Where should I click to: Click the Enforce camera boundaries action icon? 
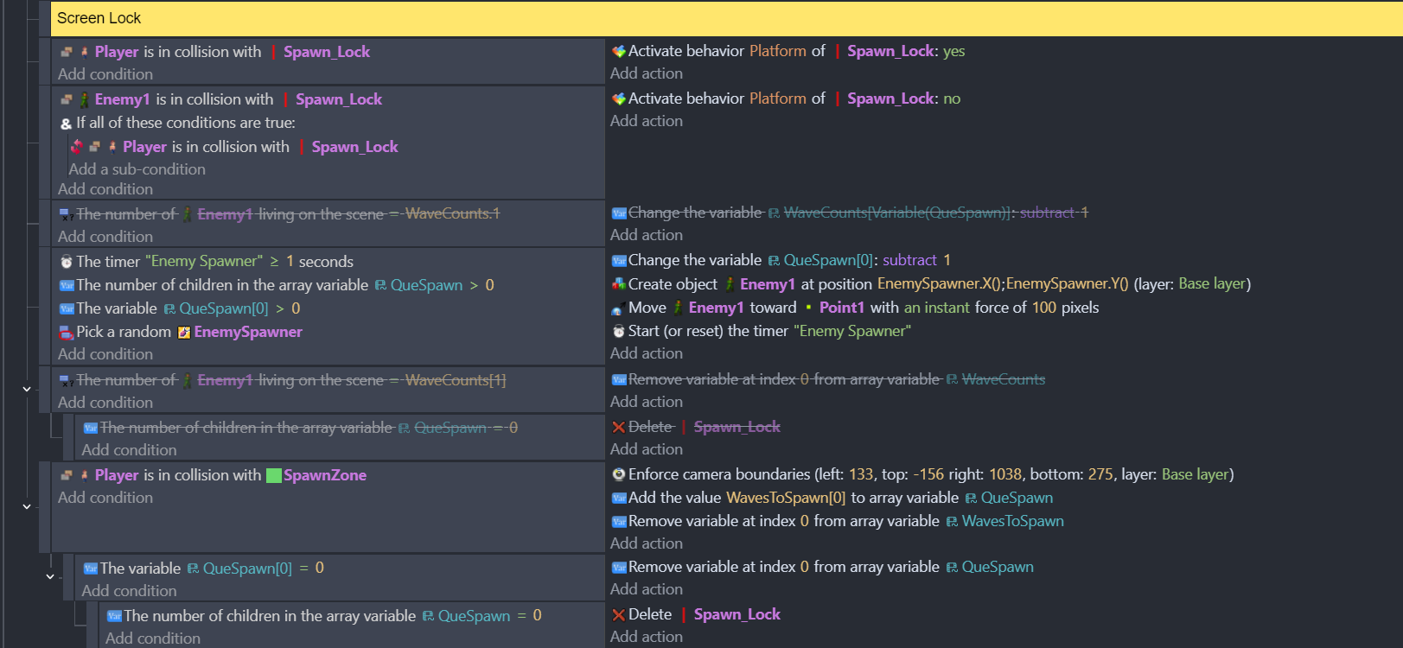point(618,474)
